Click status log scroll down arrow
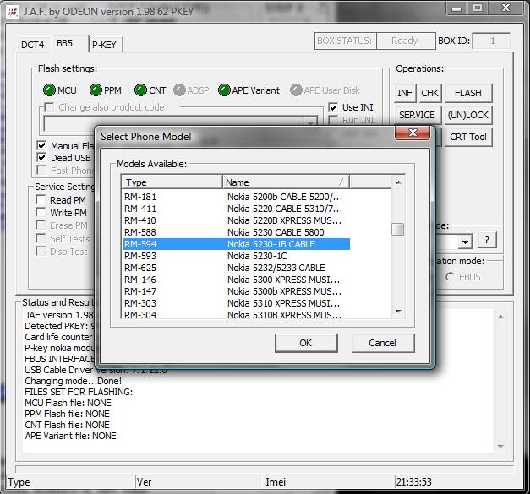530x494 pixels. 500,447
